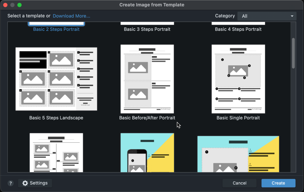This screenshot has height=192, width=304.
Task: Open the Category dropdown showing All
Action: (x=267, y=16)
